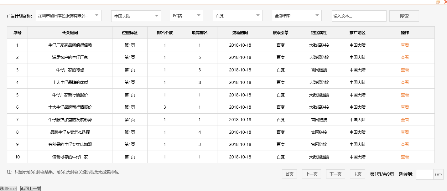Click the 输入文本 keyword search box
The height and width of the screenshot is (191, 447).
pyautogui.click(x=359, y=16)
